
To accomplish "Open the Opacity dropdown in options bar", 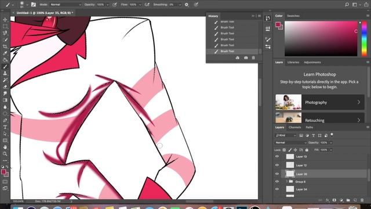I will coord(108,5).
